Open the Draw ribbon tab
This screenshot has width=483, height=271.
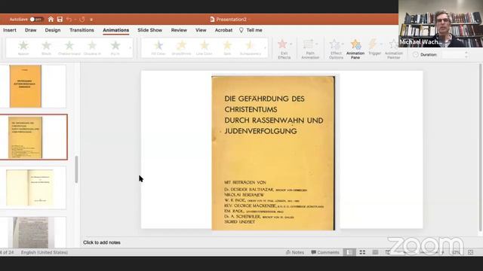(30, 30)
